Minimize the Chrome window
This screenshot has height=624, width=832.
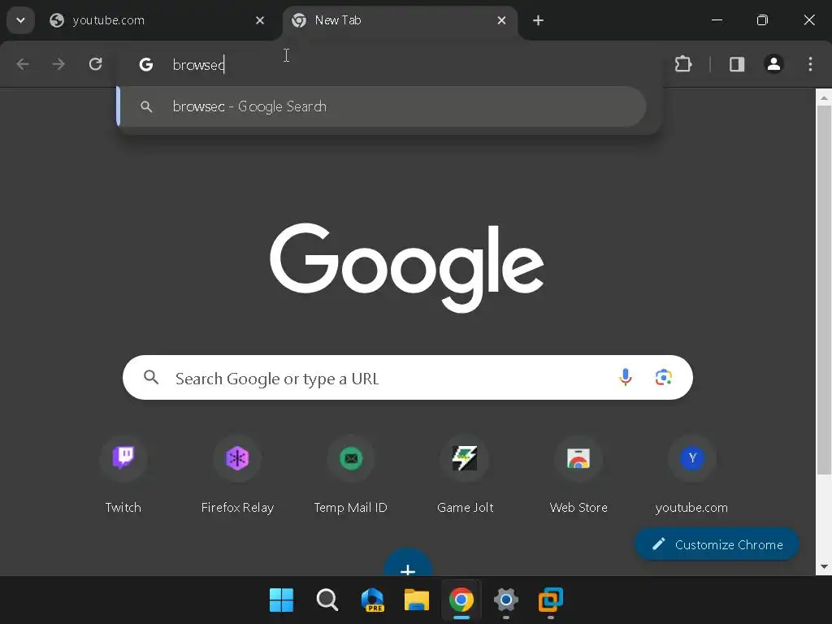click(x=717, y=20)
